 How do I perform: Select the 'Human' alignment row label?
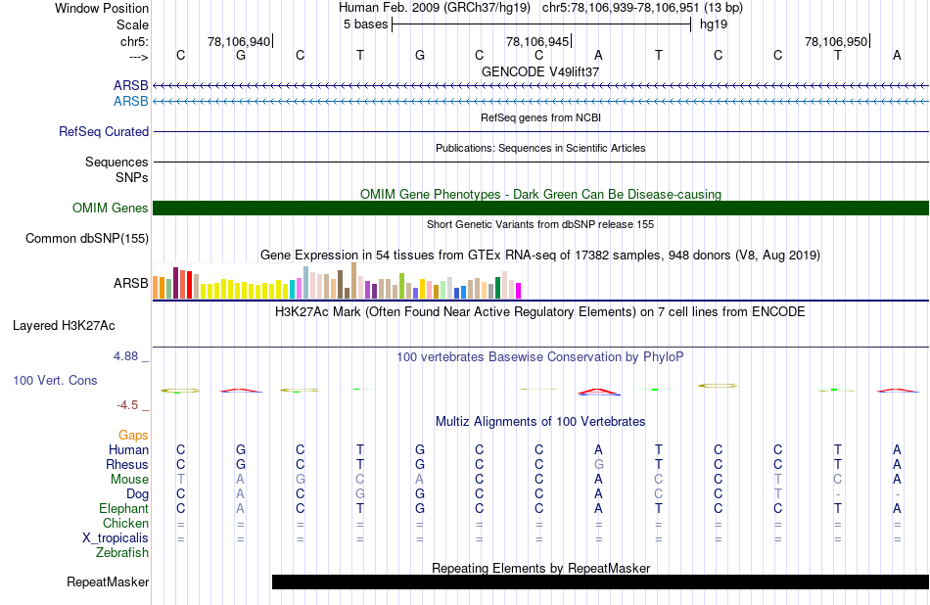(x=128, y=450)
